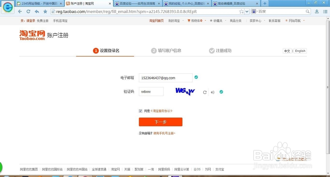
Task: Click the search magnifier icon
Action: click(308, 12)
